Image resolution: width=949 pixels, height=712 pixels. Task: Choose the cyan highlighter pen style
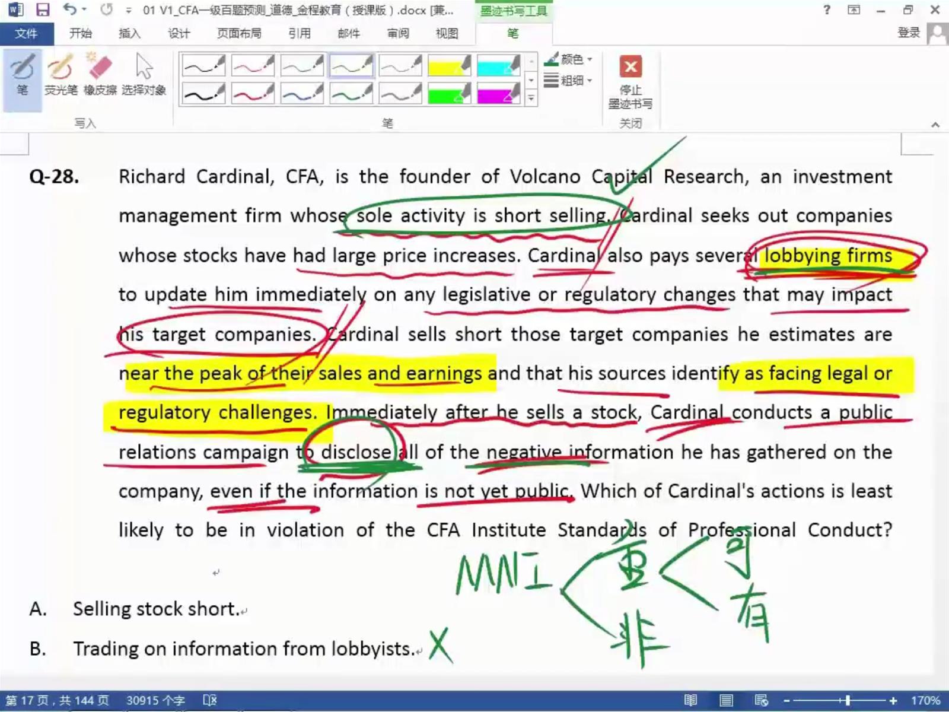pos(498,65)
